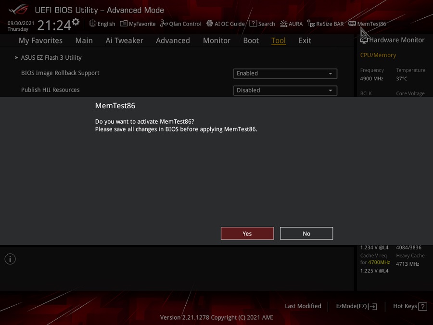This screenshot has width=433, height=325.
Task: Decline MemTest86 with No
Action: tap(306, 234)
